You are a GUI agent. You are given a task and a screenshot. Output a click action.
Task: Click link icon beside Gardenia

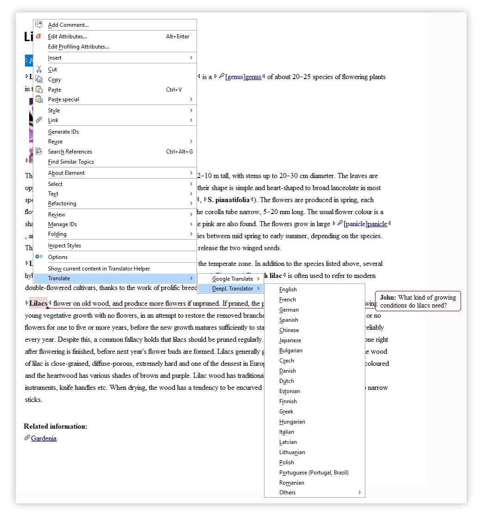[27, 438]
